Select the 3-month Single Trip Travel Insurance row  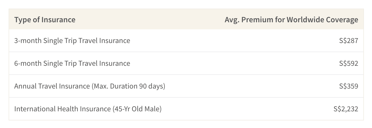pyautogui.click(x=186, y=40)
